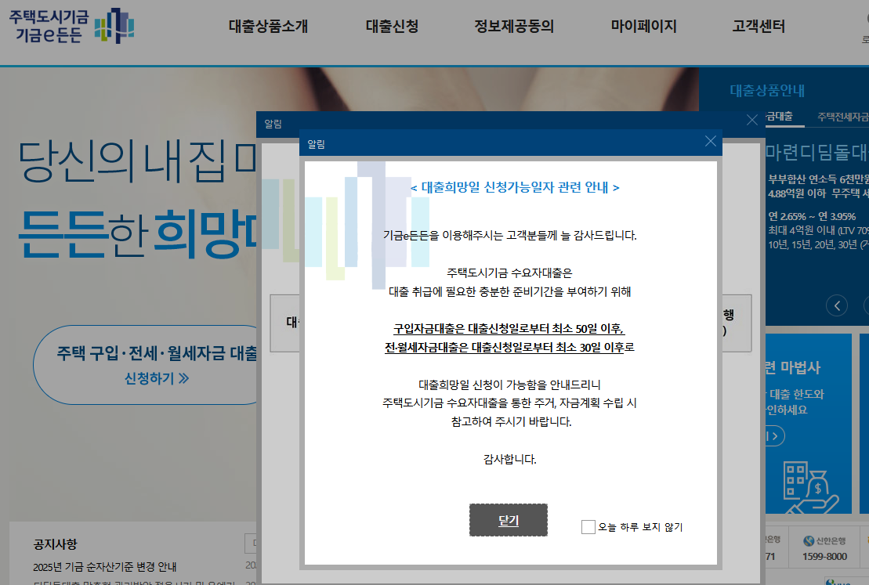This screenshot has height=585, width=869.
Task: Close the front 알림 popup with X
Action: point(711,141)
